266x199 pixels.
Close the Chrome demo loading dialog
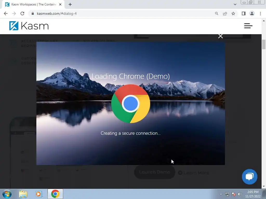pos(220,36)
